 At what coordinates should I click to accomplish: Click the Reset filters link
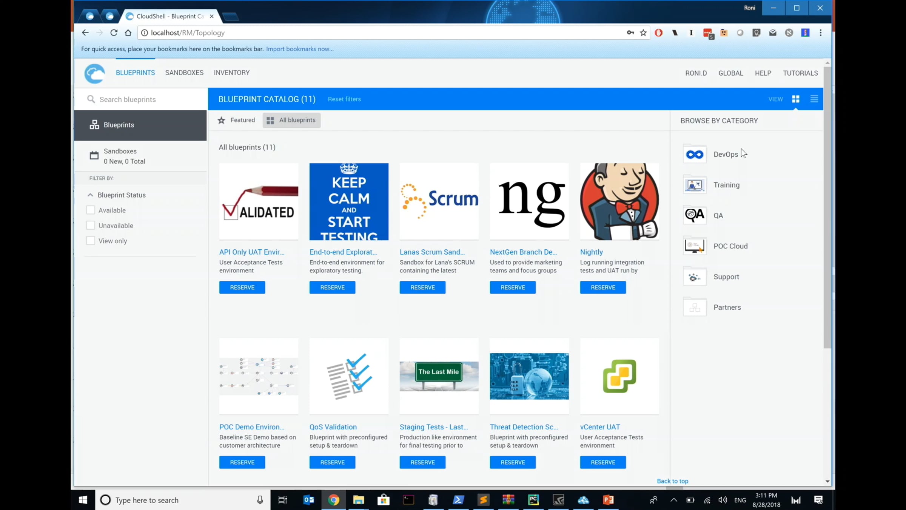pos(344,99)
